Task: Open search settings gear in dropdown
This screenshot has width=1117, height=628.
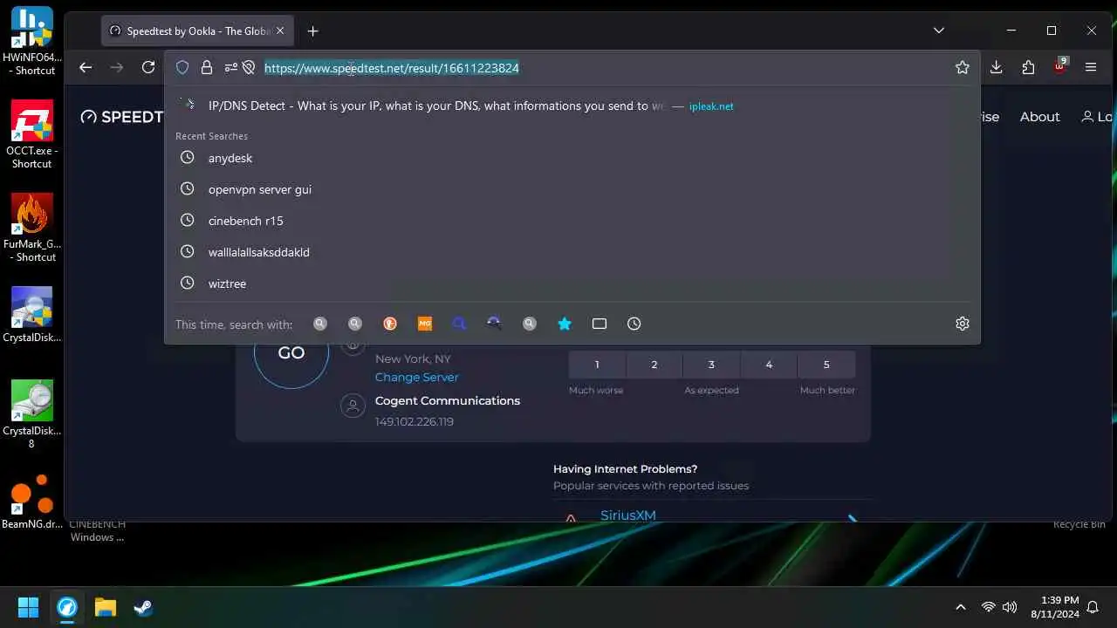Action: 963,324
